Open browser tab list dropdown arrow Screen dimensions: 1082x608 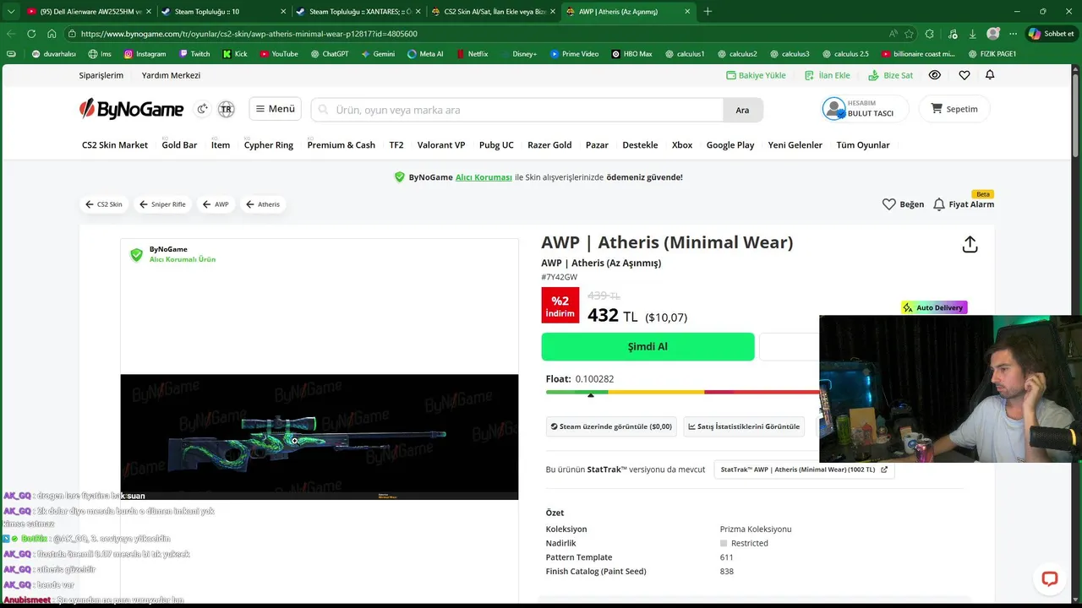pyautogui.click(x=11, y=12)
